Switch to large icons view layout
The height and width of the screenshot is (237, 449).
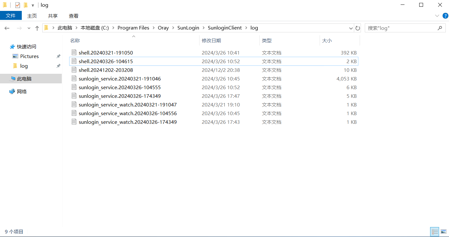(x=444, y=232)
